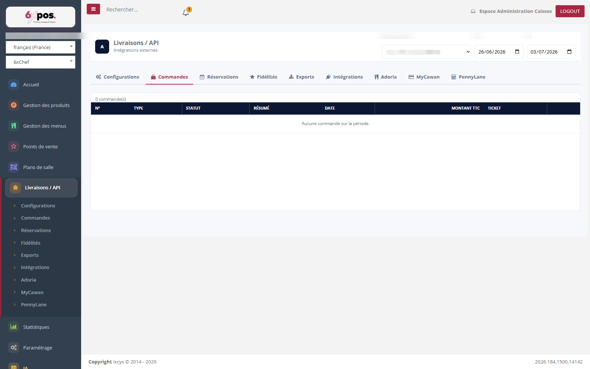This screenshot has height=369, width=590.
Task: Click the TYPE column header
Action: pyautogui.click(x=138, y=108)
